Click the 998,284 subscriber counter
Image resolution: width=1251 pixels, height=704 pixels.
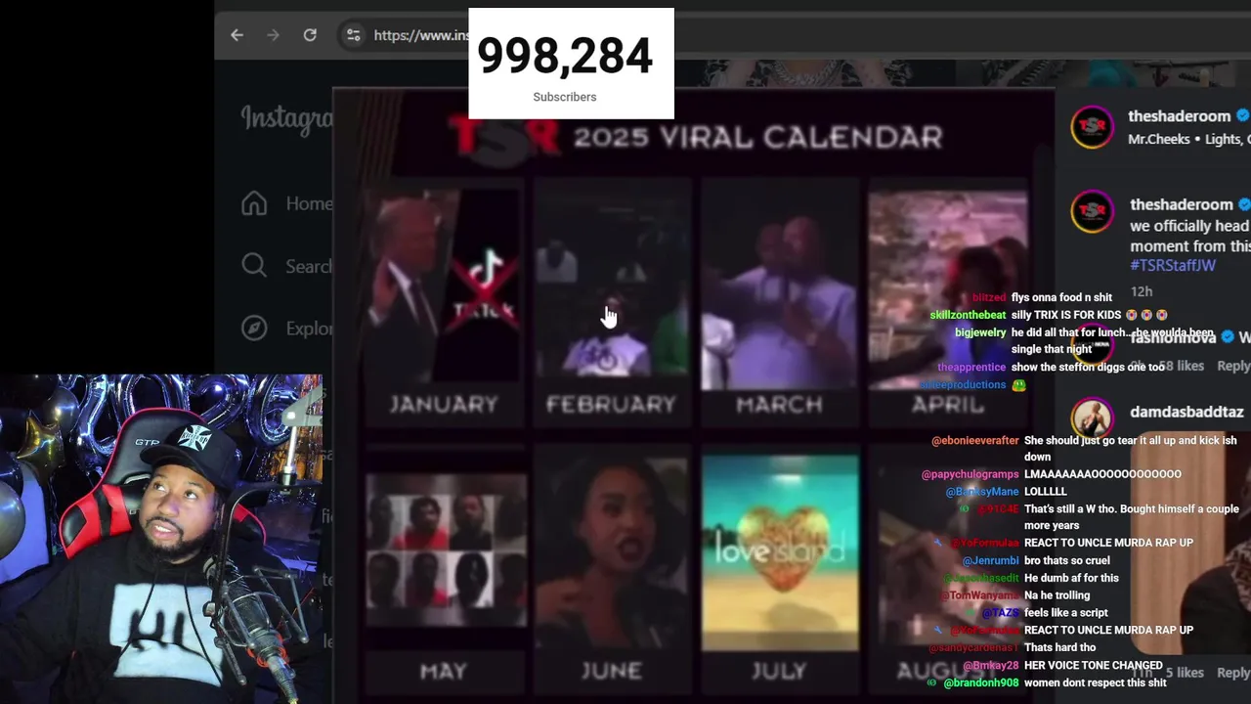(x=571, y=64)
